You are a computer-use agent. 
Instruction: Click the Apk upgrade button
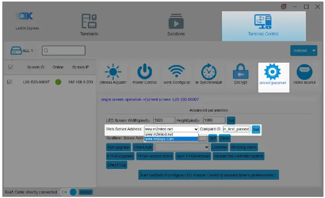click(118, 147)
